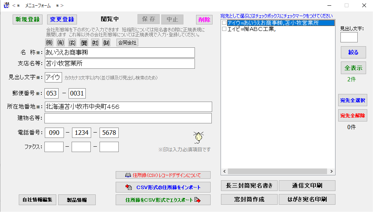Open the CSV record design help
Viewport: 373px width, 212px height.
click(163, 175)
